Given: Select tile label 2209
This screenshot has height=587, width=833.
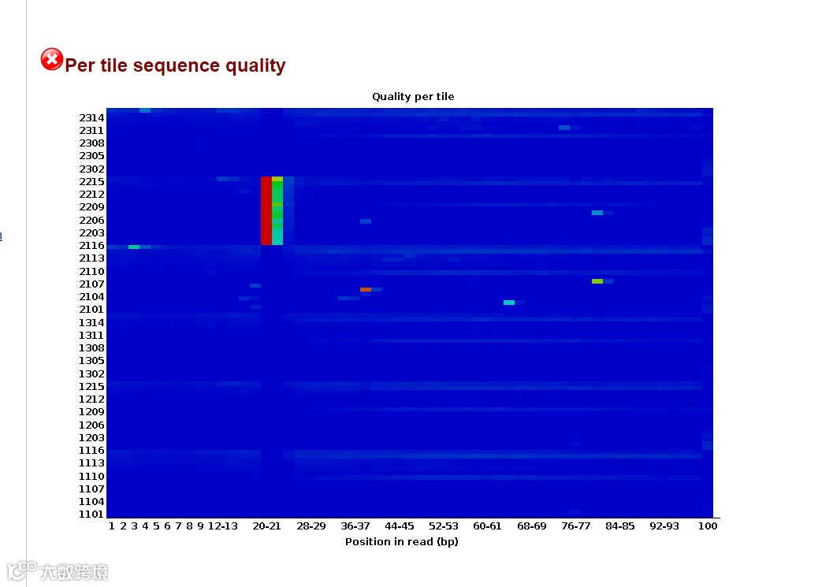Looking at the screenshot, I should point(91,207).
